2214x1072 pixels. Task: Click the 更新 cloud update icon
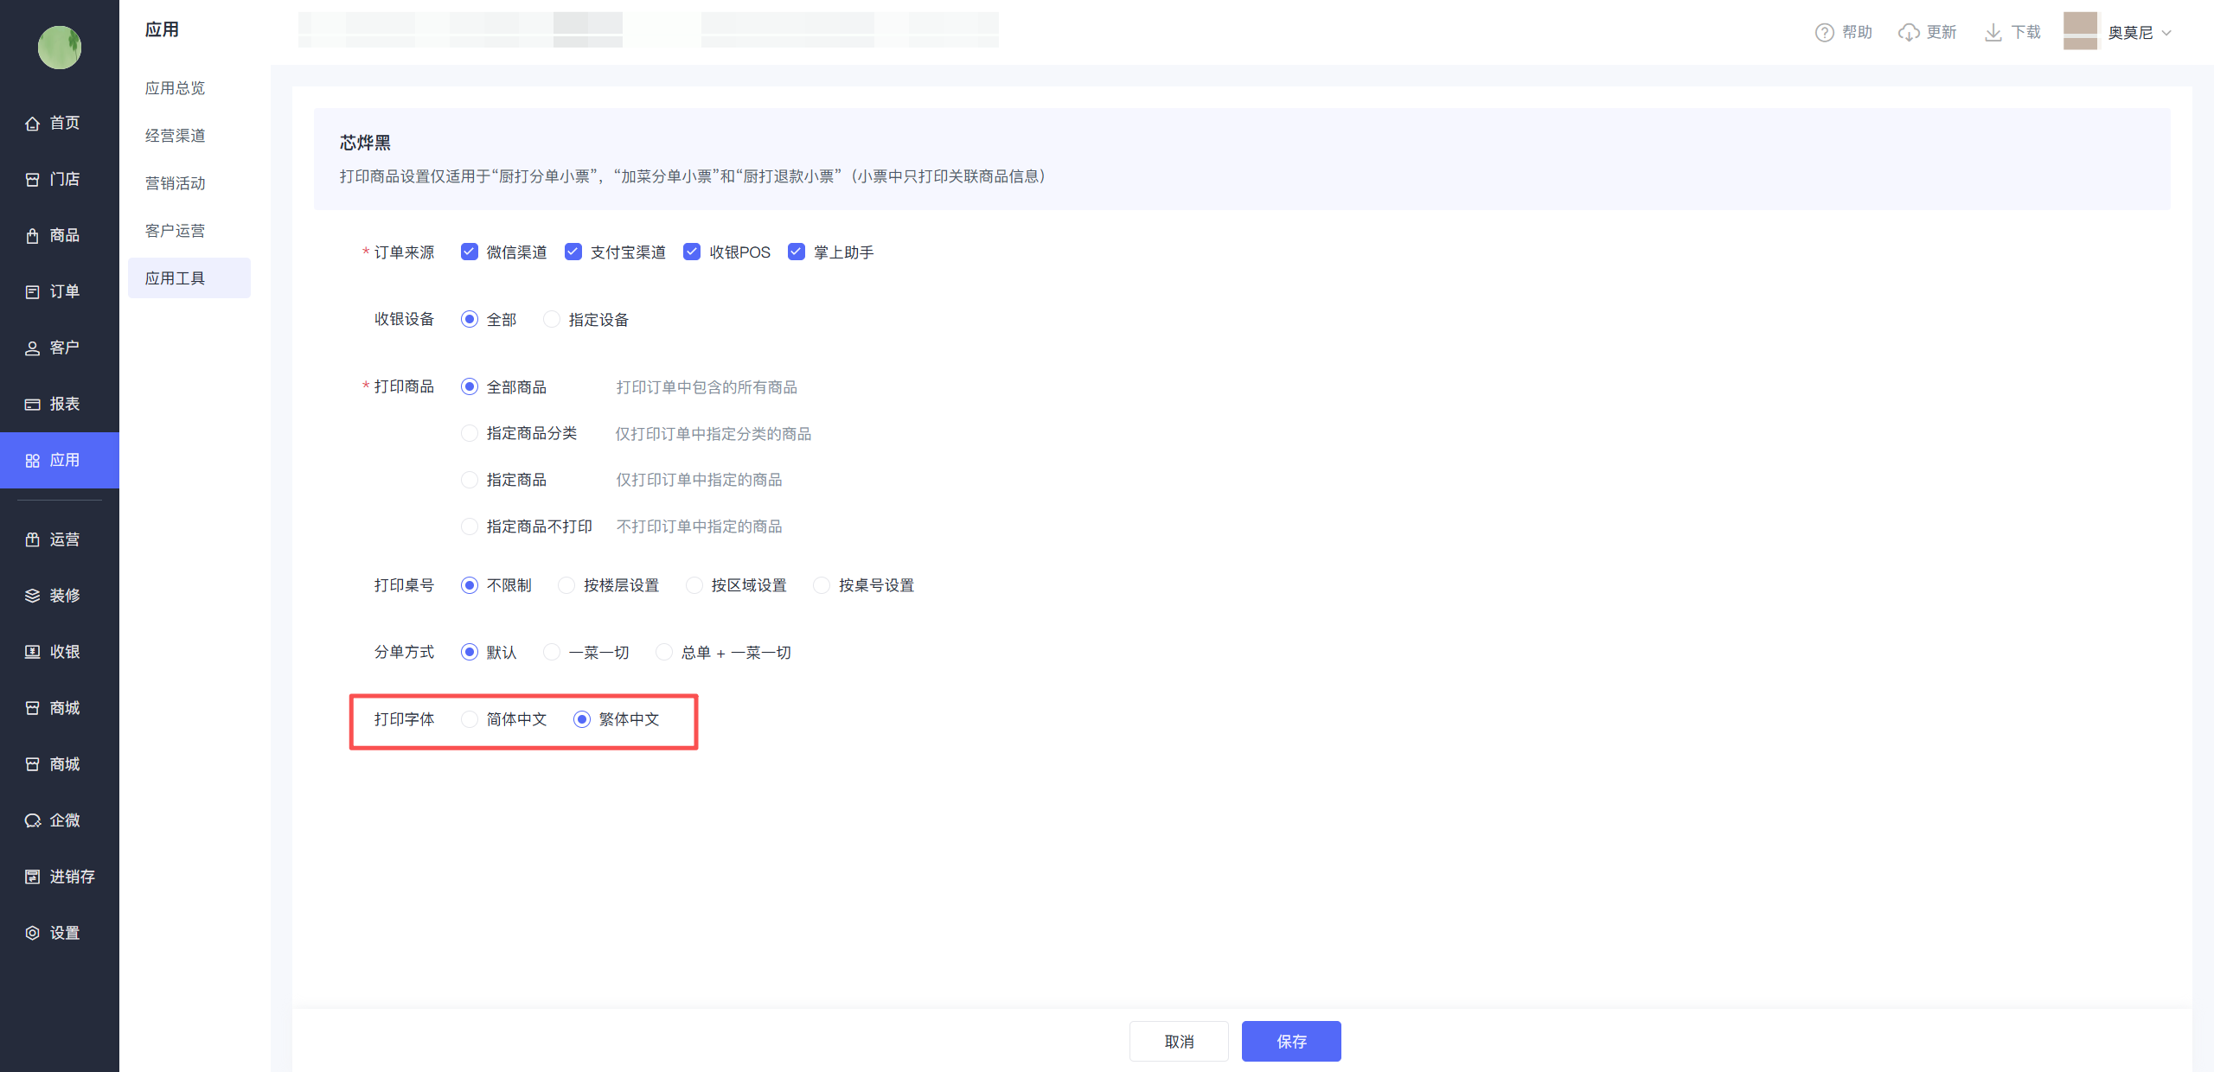(x=1909, y=33)
